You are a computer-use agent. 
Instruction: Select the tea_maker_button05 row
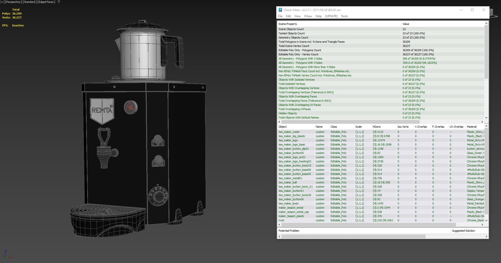(381, 153)
